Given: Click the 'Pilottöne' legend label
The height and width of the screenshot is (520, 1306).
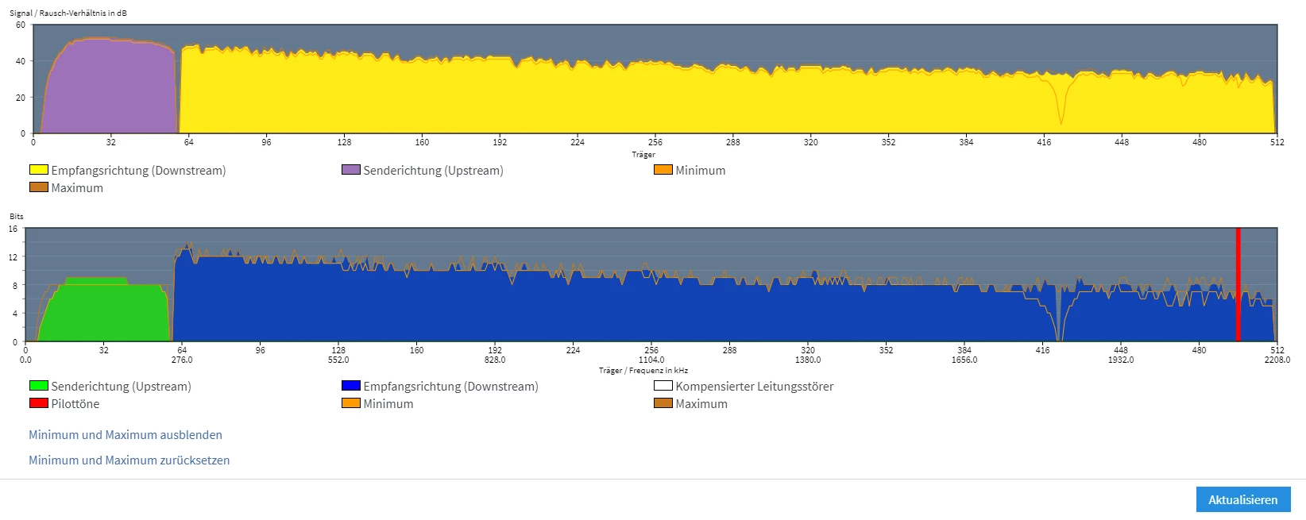Looking at the screenshot, I should coord(75,404).
